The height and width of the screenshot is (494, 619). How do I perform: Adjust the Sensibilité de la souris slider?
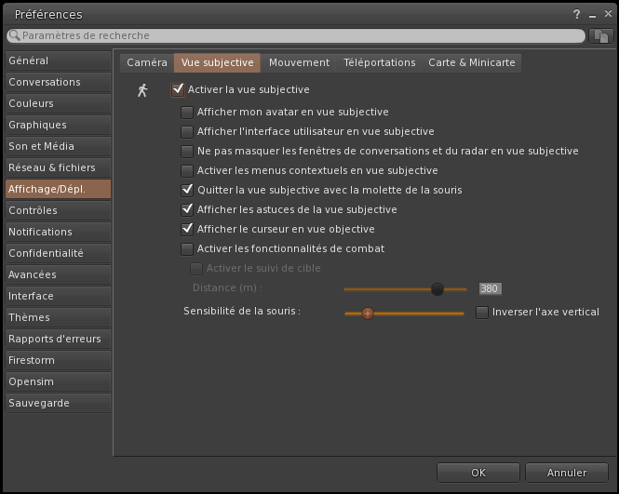point(367,314)
